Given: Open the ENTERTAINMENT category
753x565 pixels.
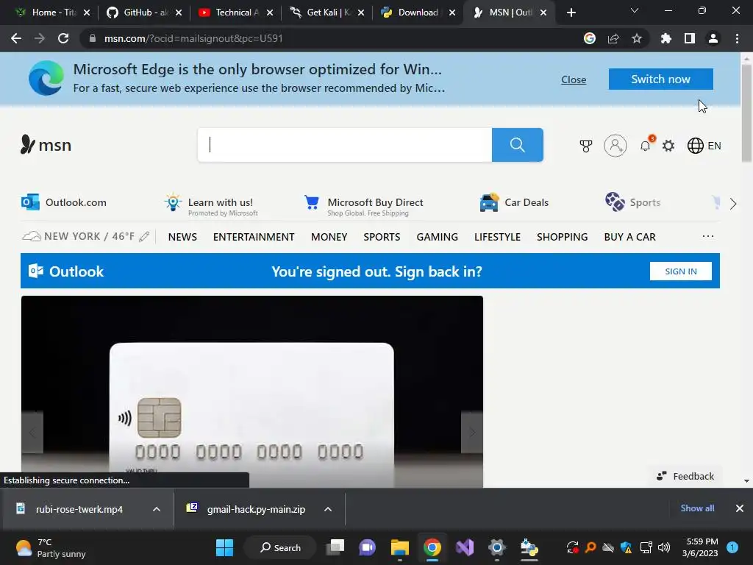Looking at the screenshot, I should [254, 237].
